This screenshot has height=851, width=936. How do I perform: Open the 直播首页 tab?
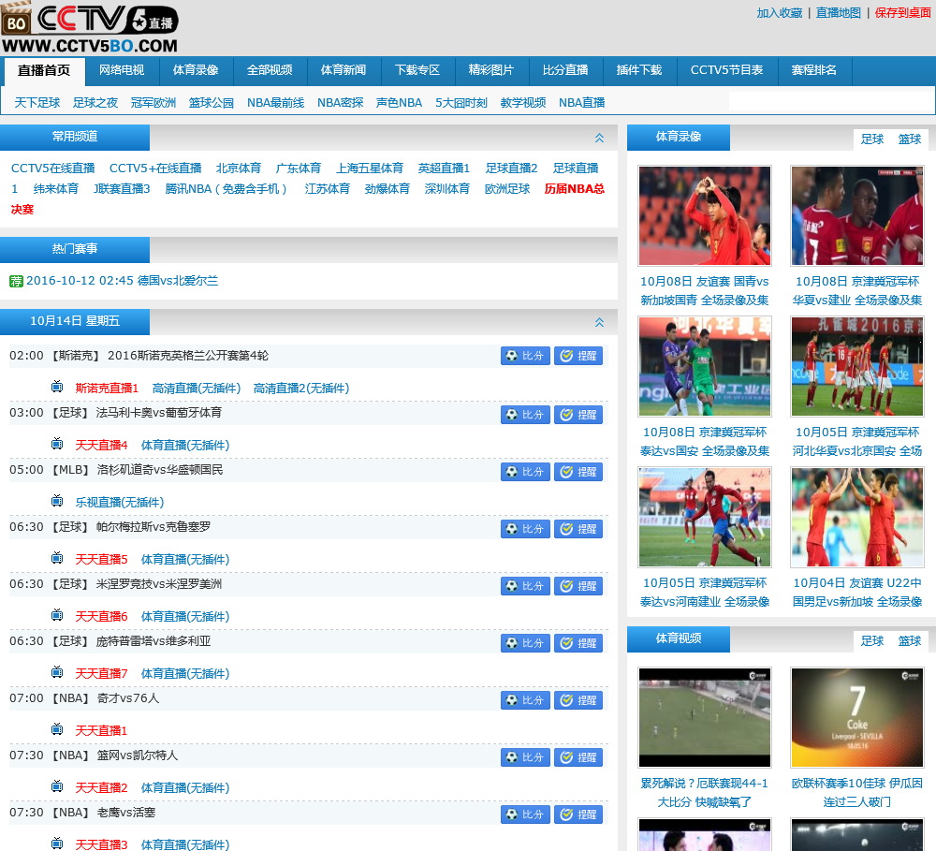tap(44, 70)
